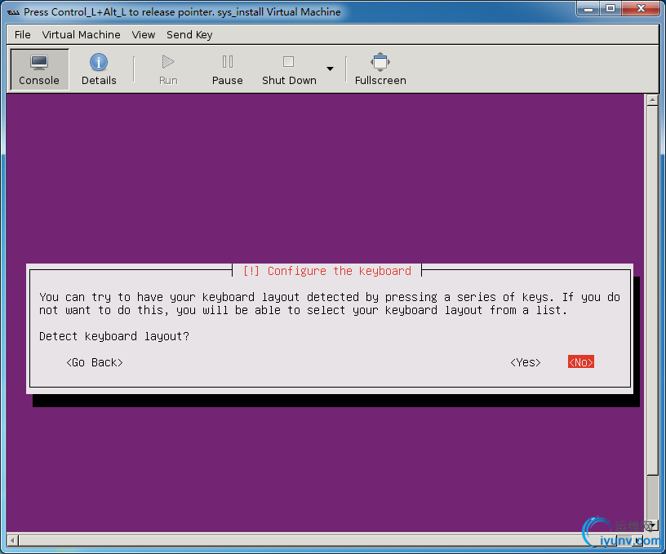
Task: Switch to Fullscreen mode
Action: (x=380, y=69)
